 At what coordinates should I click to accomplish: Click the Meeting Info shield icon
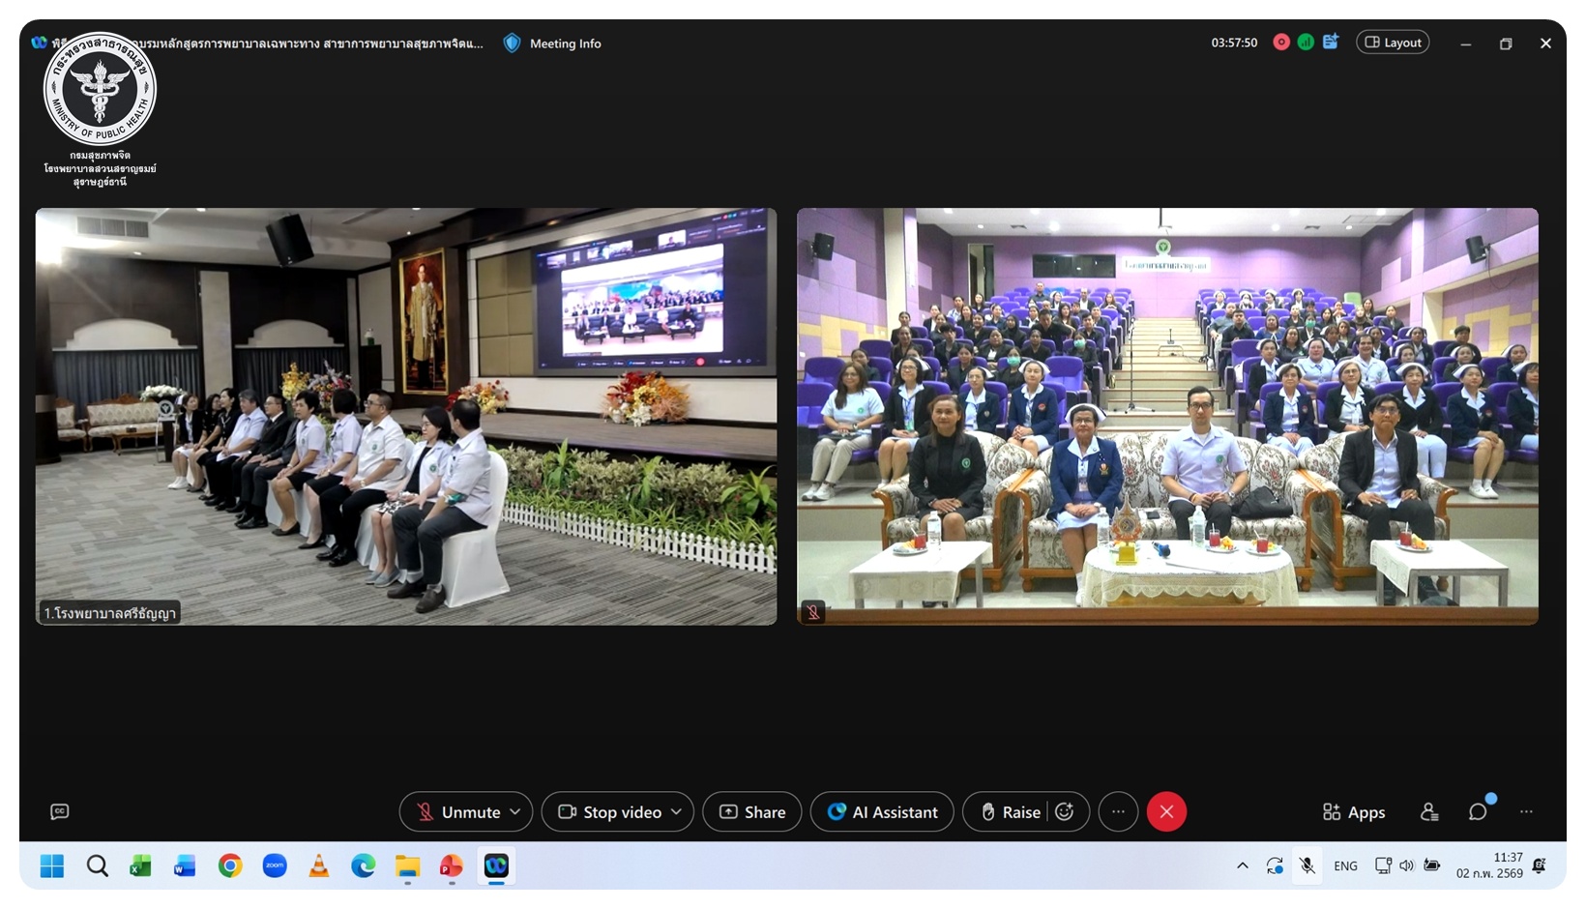tap(513, 44)
